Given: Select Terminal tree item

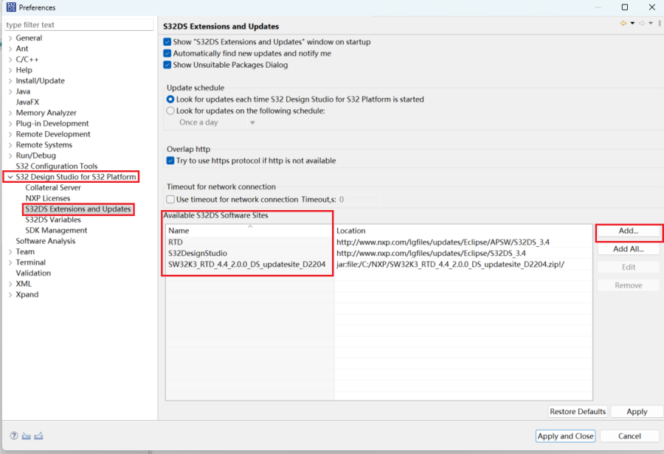Looking at the screenshot, I should (30, 262).
